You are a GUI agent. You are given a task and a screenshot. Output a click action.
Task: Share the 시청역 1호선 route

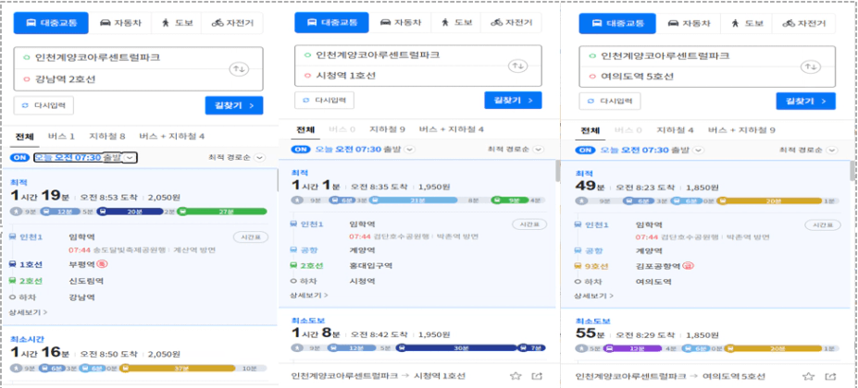(537, 376)
